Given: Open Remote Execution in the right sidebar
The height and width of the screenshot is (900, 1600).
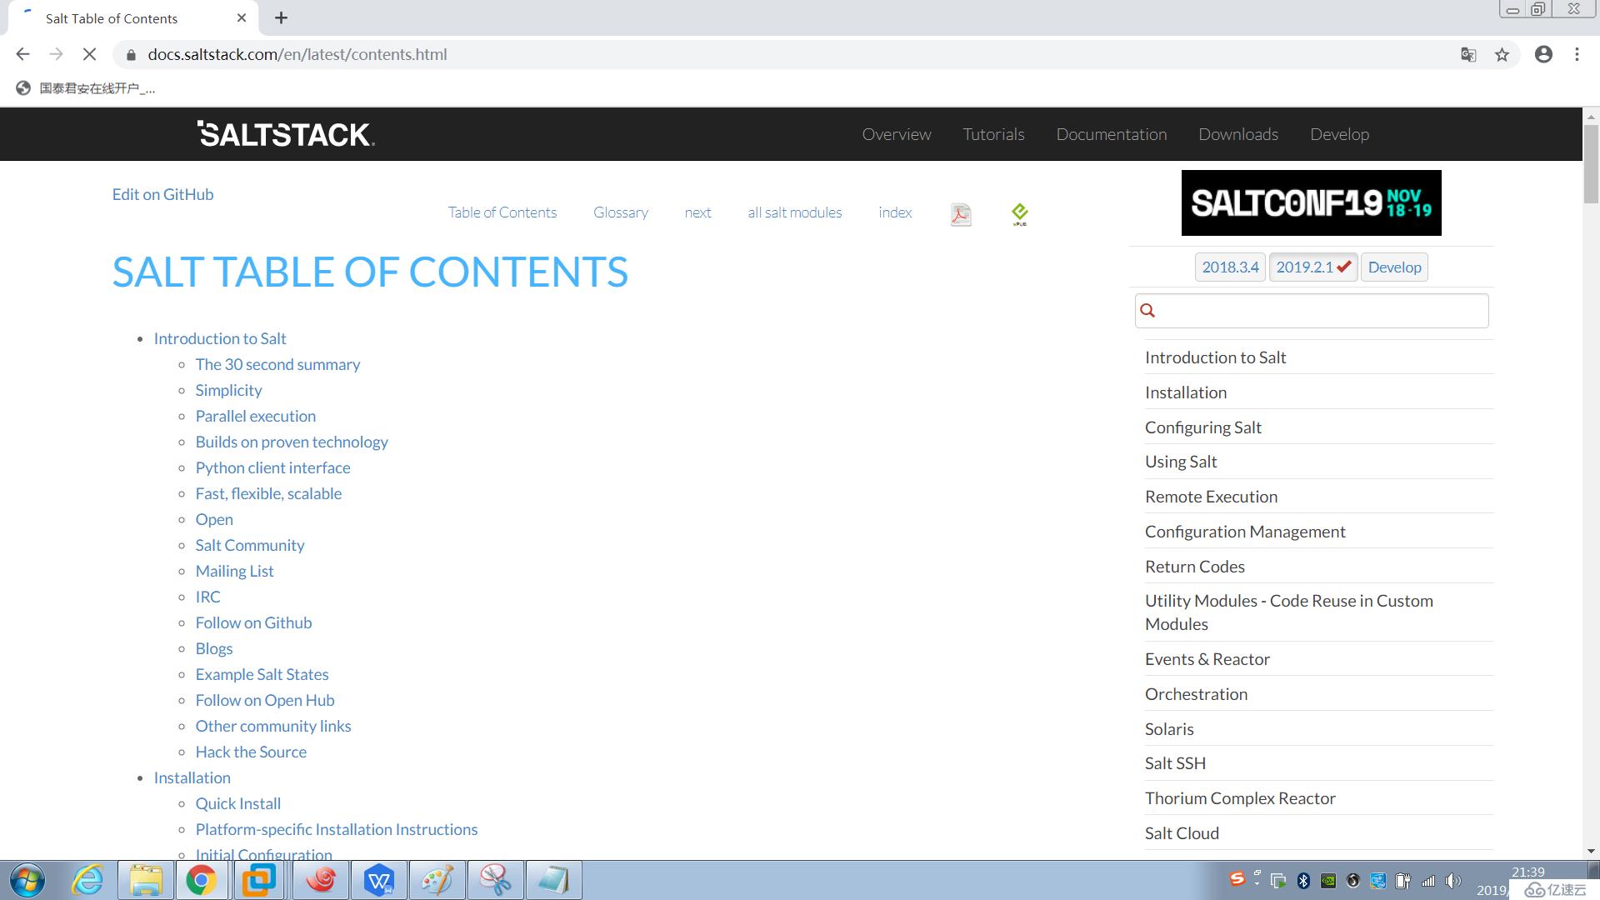Looking at the screenshot, I should coord(1211,497).
